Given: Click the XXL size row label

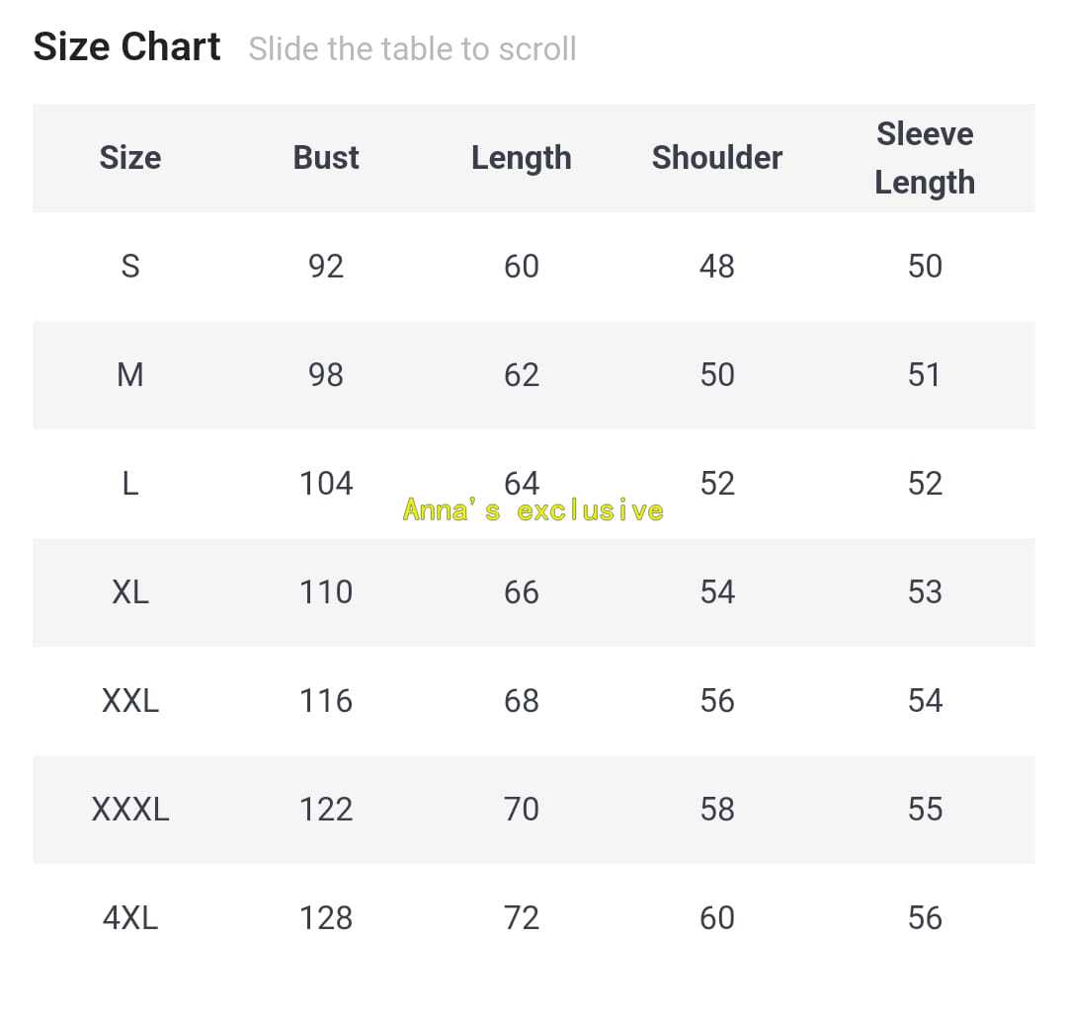Looking at the screenshot, I should 129,701.
